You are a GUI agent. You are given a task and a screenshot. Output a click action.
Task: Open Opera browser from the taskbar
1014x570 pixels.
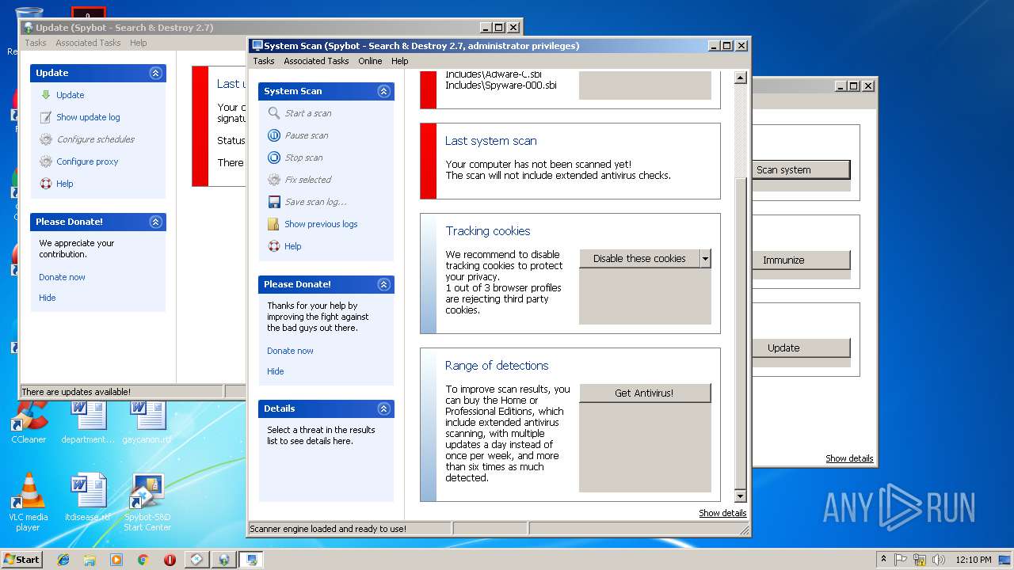(x=170, y=560)
